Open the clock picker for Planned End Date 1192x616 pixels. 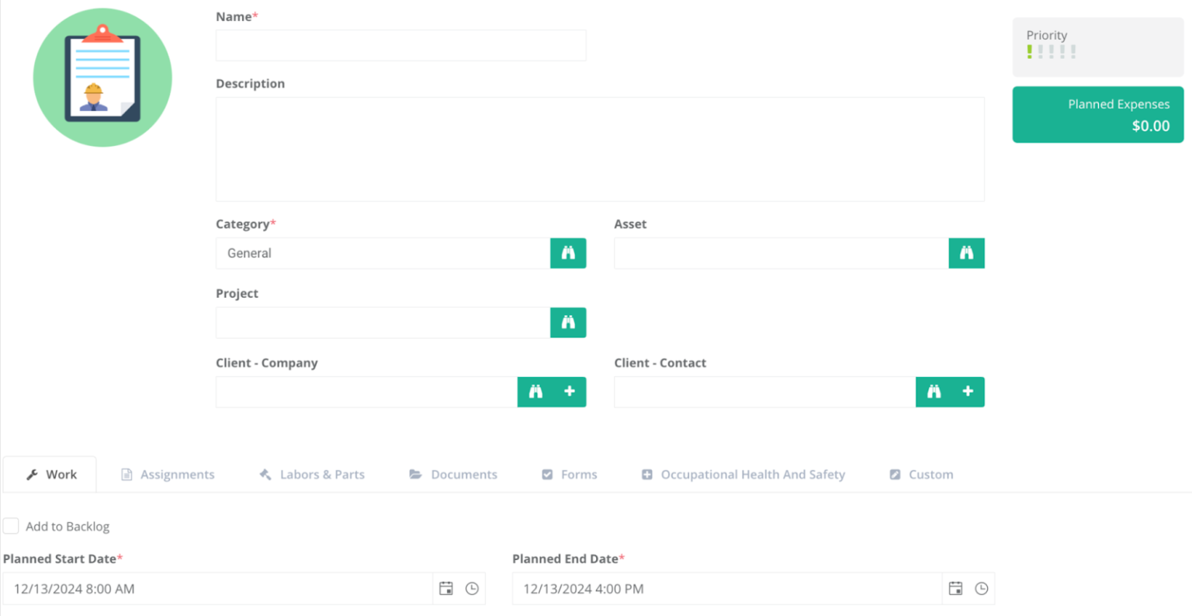pyautogui.click(x=982, y=588)
